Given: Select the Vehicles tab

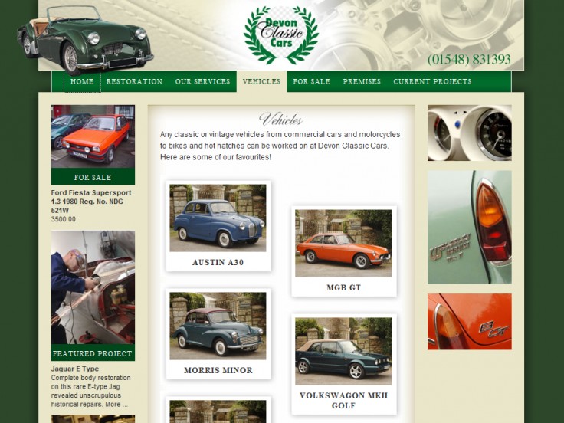Looking at the screenshot, I should 261,81.
